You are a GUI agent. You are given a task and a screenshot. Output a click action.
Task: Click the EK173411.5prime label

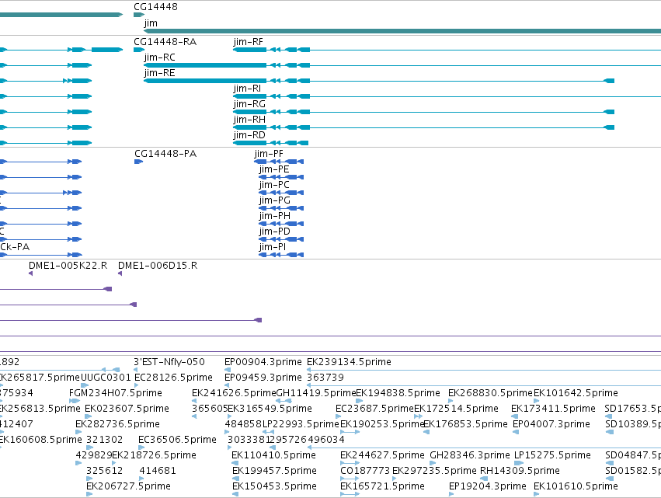[x=553, y=409]
